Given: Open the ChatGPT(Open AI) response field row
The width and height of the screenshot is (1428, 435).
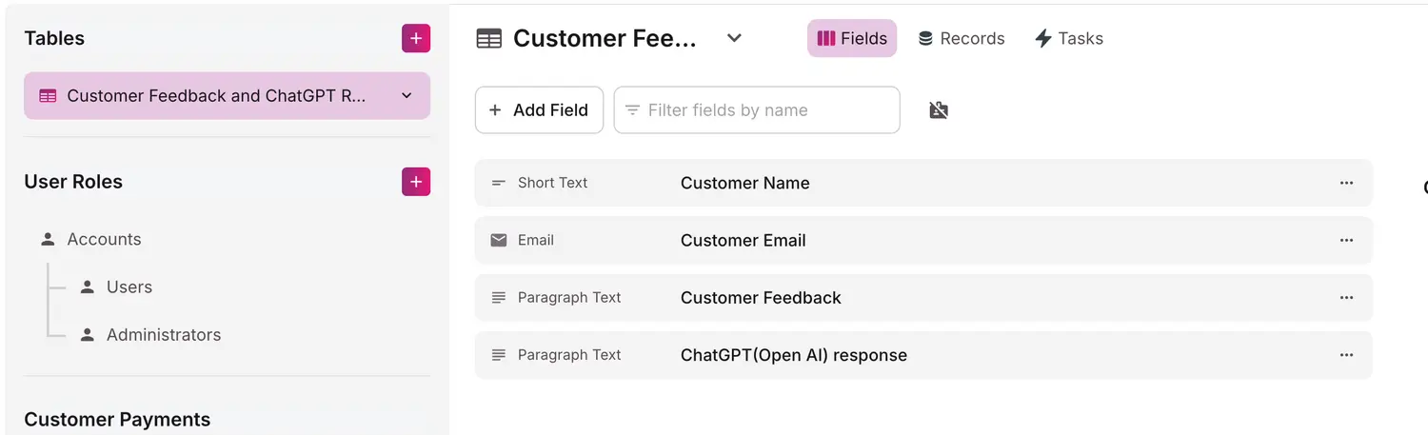Looking at the screenshot, I should click(x=793, y=355).
